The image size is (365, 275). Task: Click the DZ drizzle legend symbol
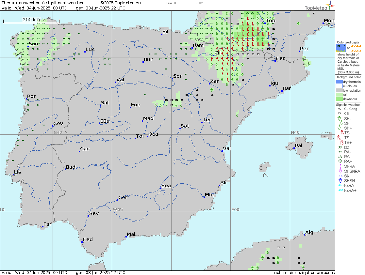tap(340, 147)
